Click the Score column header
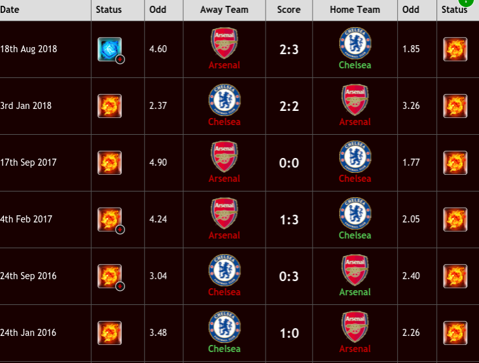Screen dimensions: 479x363 point(289,10)
